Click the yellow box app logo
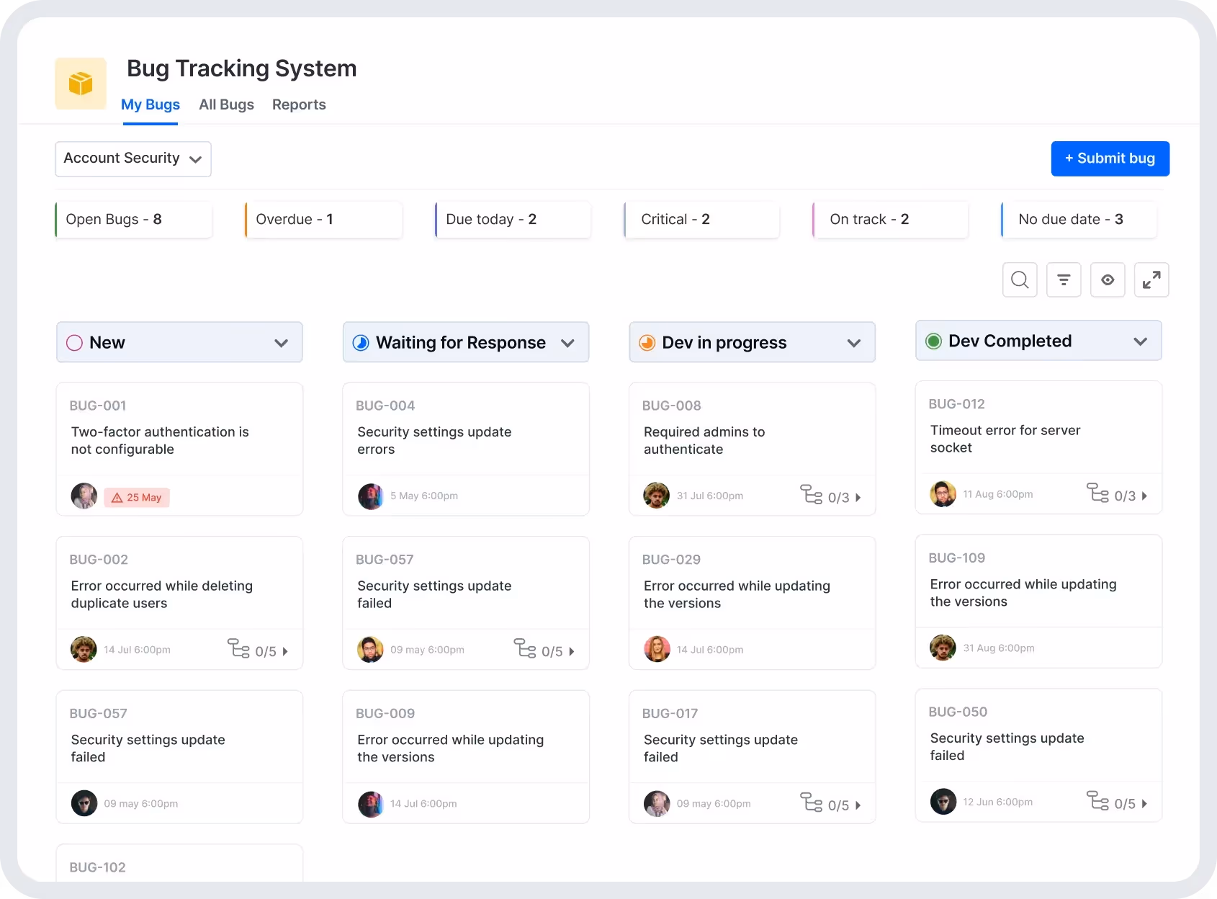 81,84
